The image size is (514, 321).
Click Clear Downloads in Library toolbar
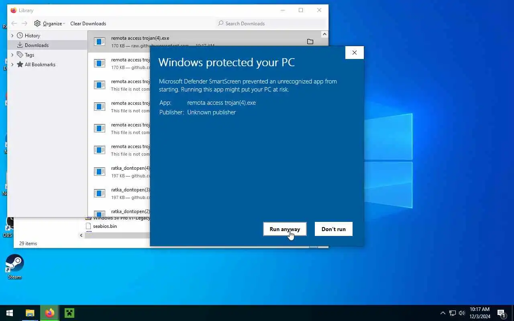click(x=88, y=23)
